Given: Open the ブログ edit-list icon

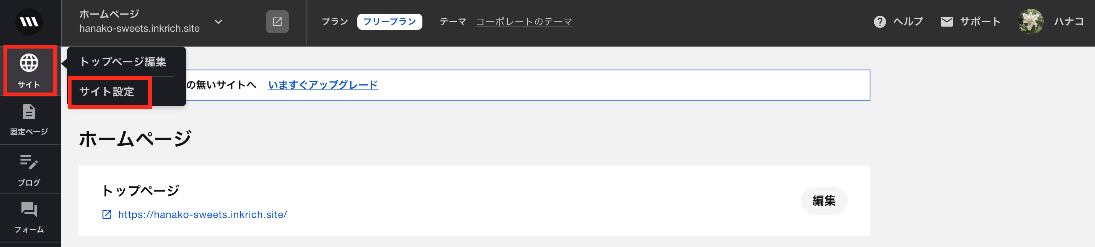Looking at the screenshot, I should (29, 162).
